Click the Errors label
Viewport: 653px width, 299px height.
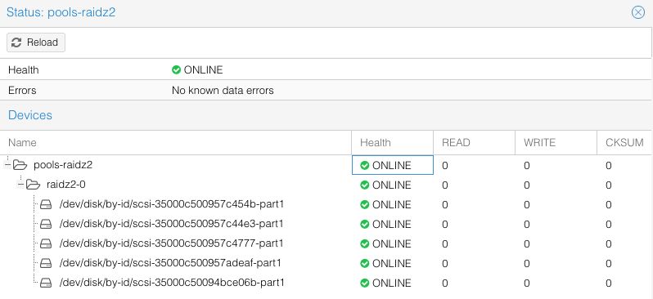tap(22, 90)
